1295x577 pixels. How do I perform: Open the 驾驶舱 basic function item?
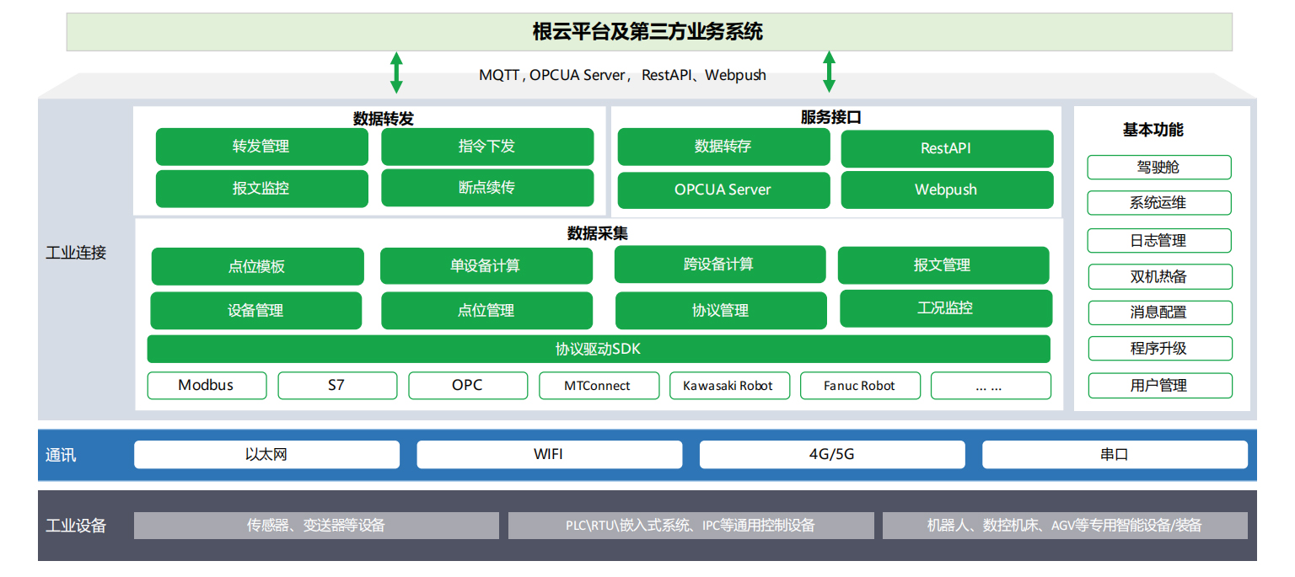point(1158,168)
